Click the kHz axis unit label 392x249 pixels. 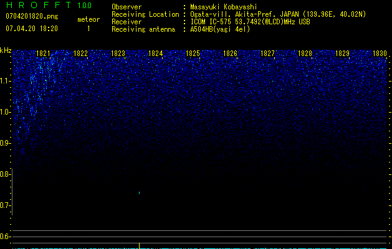pyautogui.click(x=6, y=50)
